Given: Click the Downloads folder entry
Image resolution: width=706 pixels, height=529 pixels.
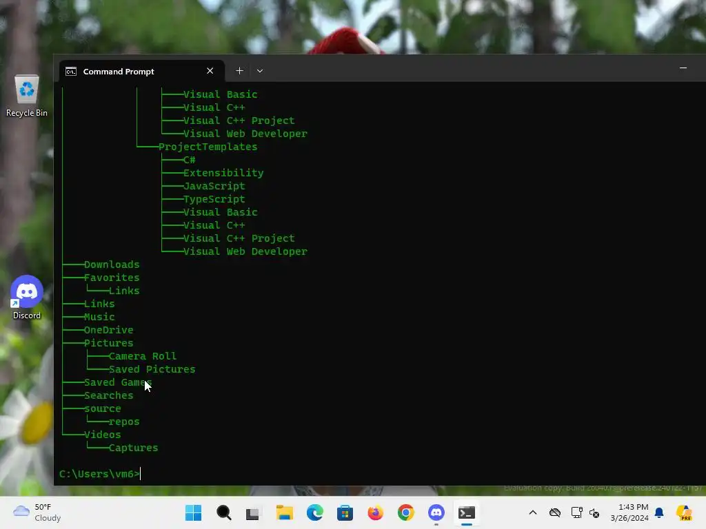Looking at the screenshot, I should 112,264.
